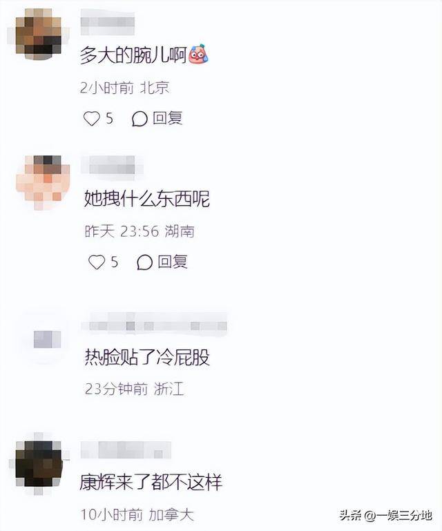Open the blurred username above 她拽什么东西呢
This screenshot has width=442, height=531.
(x=113, y=165)
